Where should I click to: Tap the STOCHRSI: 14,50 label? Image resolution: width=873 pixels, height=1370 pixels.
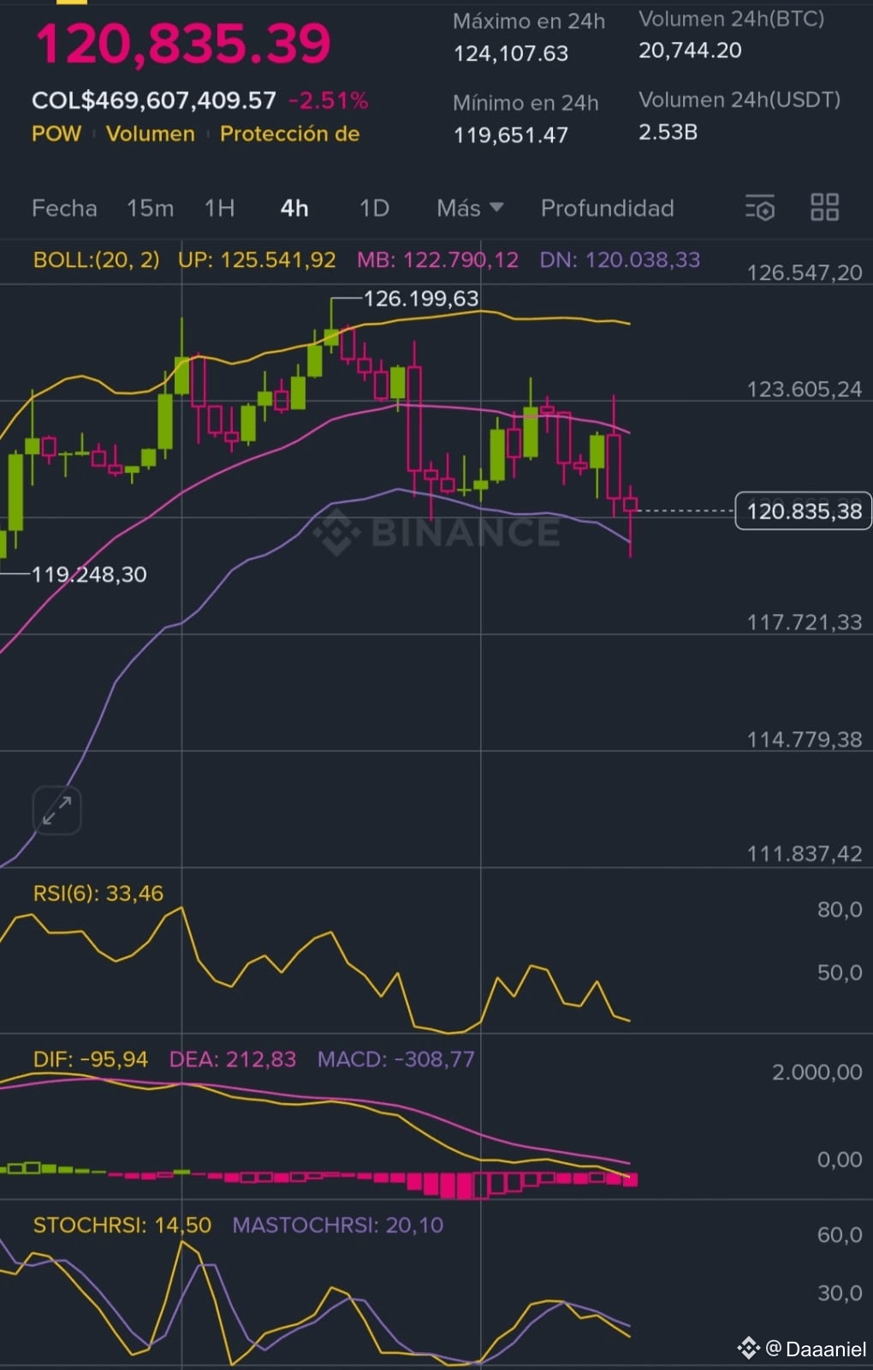tap(122, 1225)
